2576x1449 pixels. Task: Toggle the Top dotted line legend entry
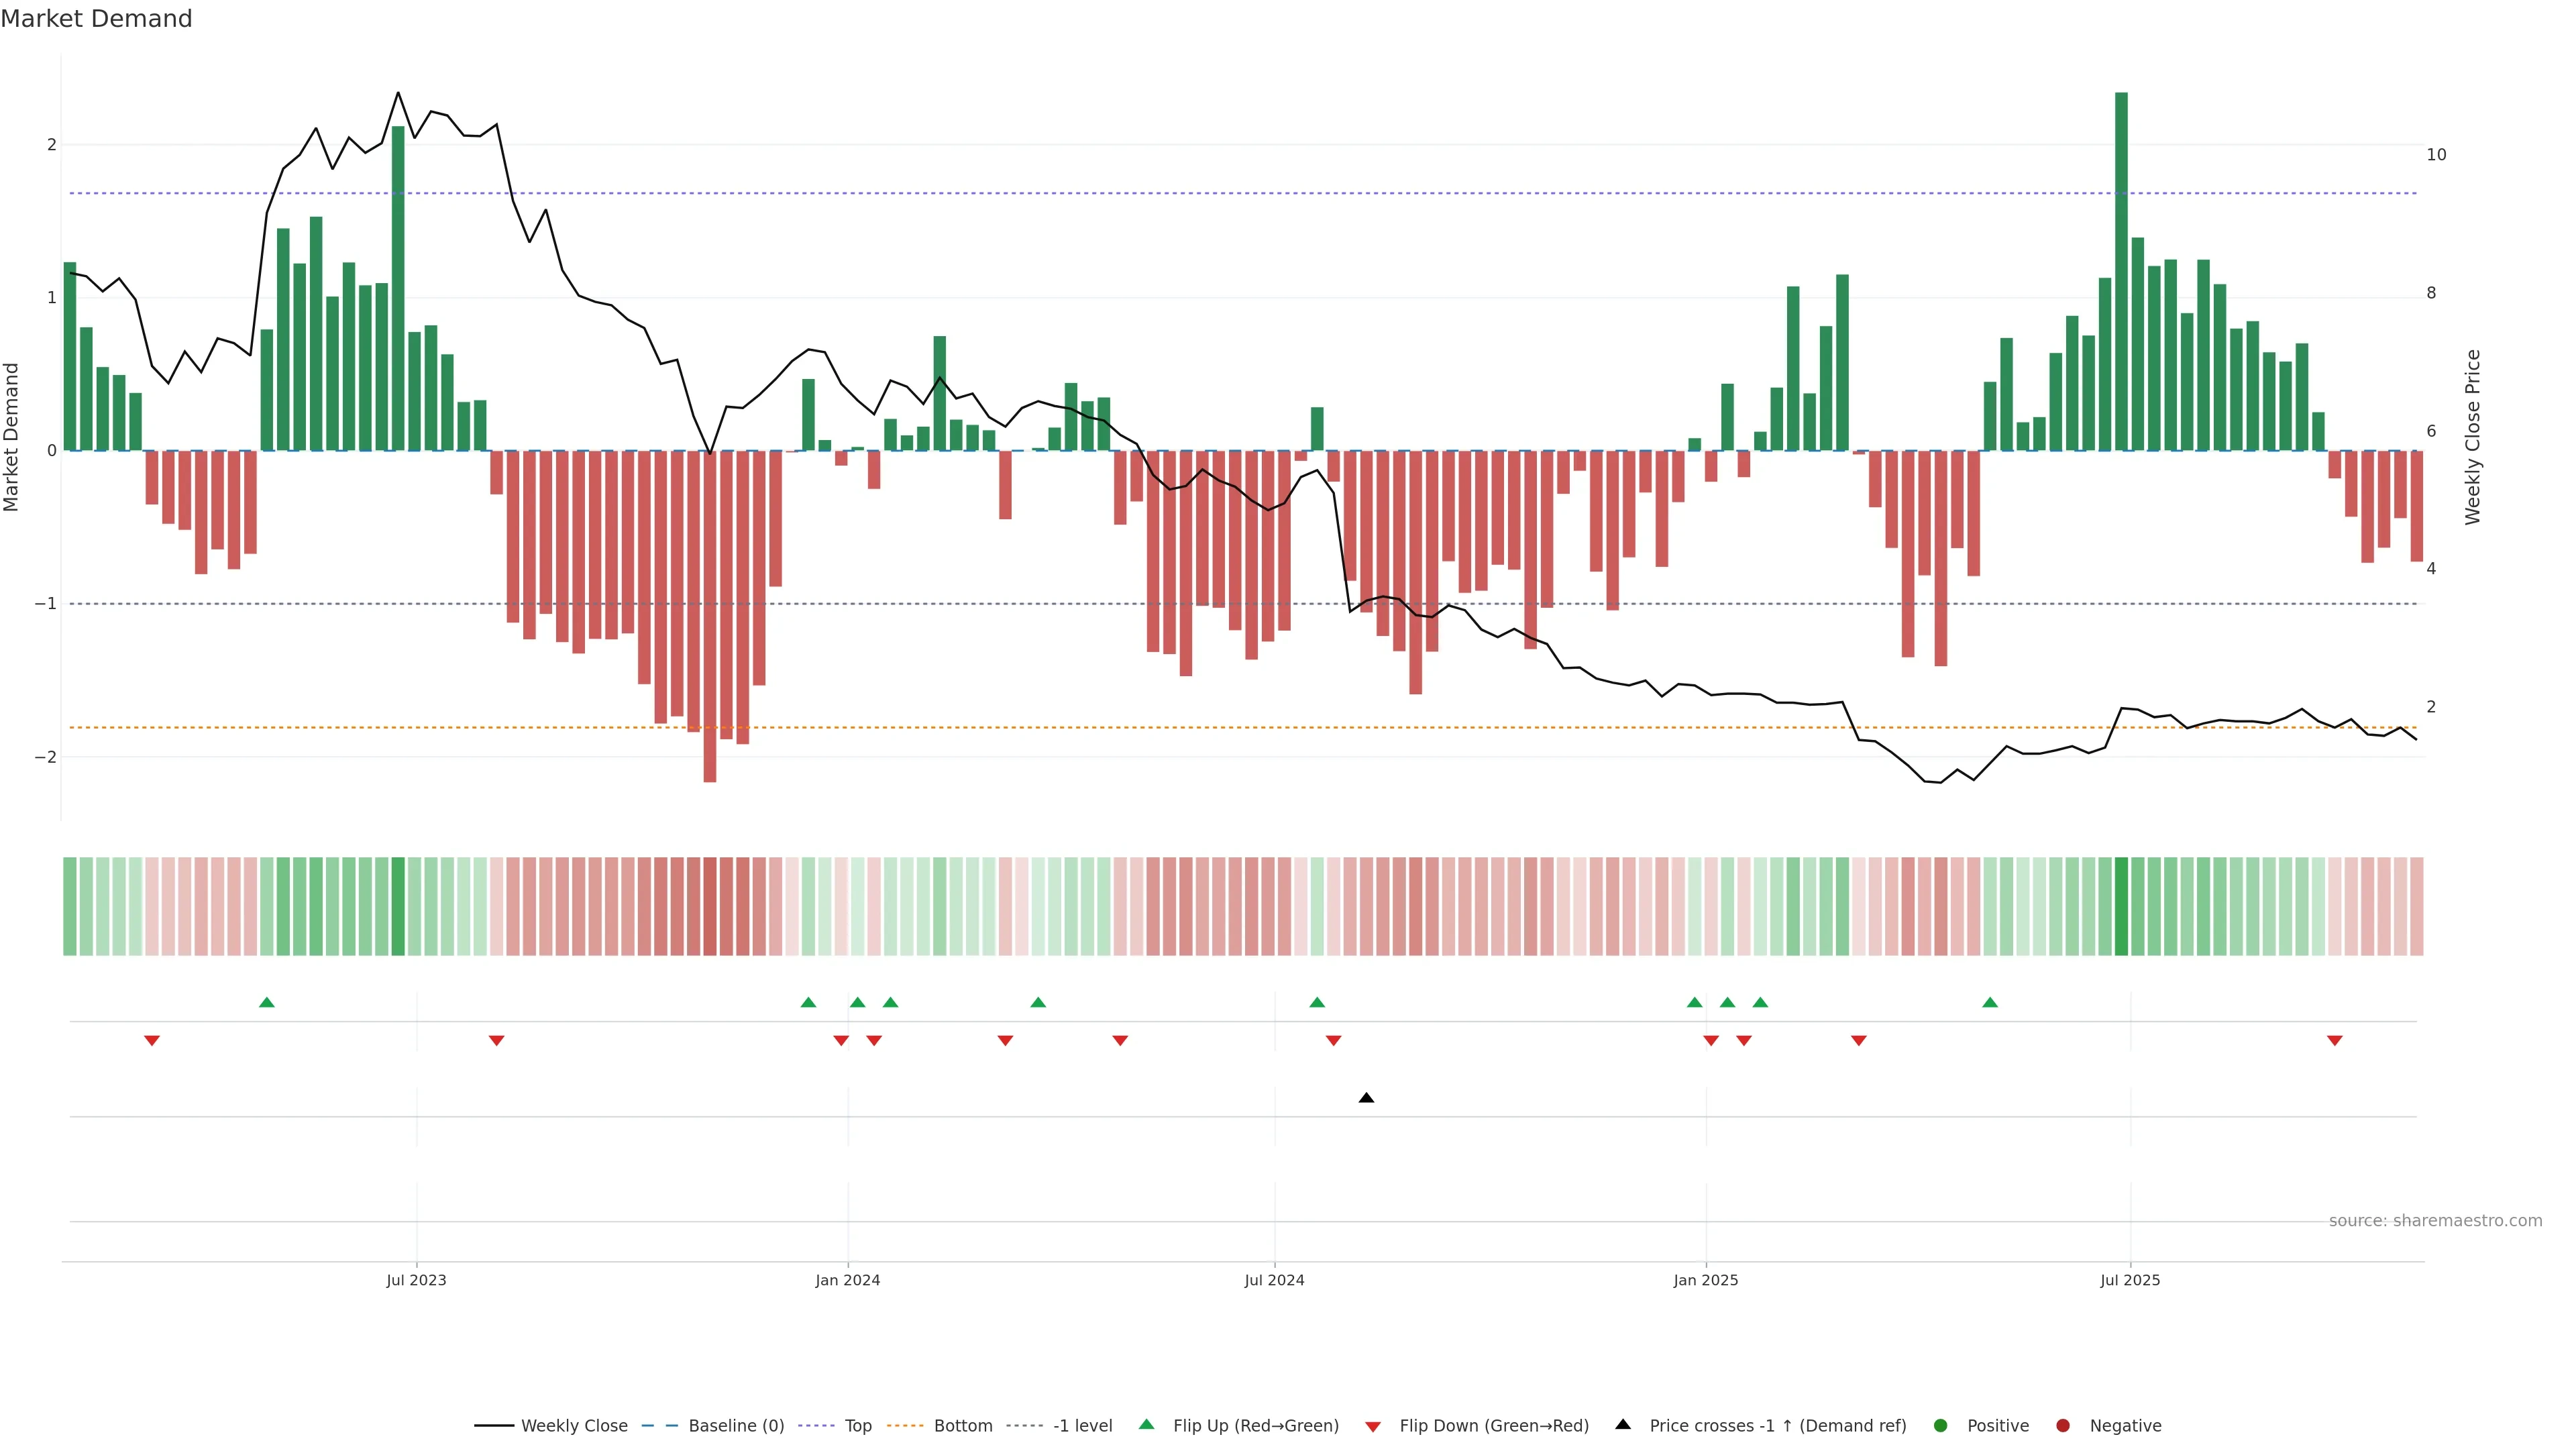(857, 1425)
